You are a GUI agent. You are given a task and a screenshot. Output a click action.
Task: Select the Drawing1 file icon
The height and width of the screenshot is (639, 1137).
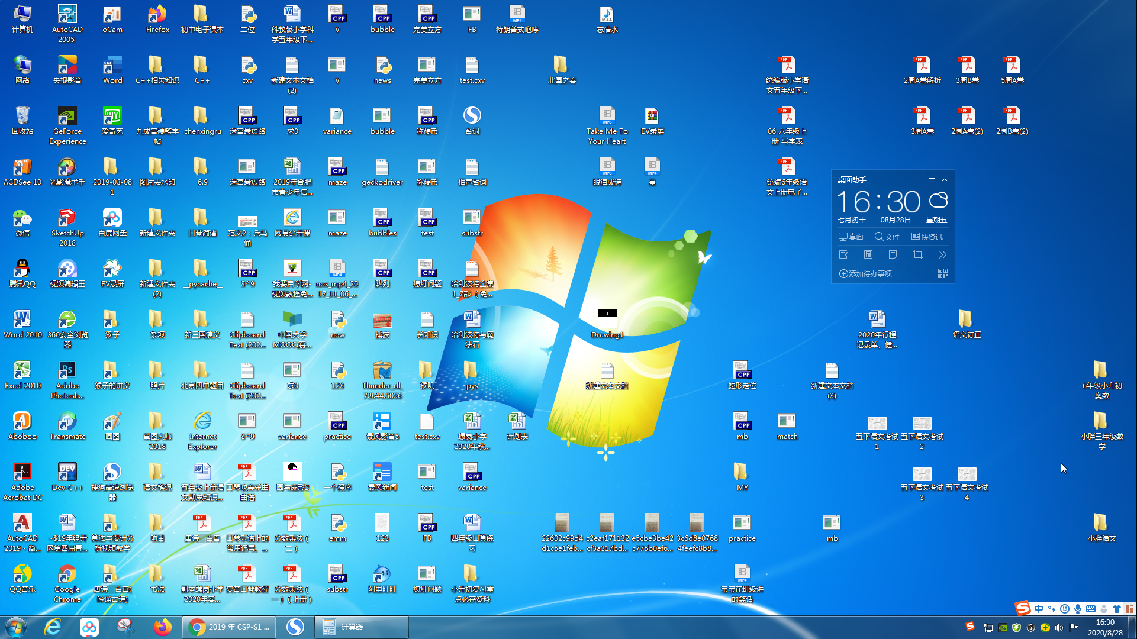(x=607, y=324)
